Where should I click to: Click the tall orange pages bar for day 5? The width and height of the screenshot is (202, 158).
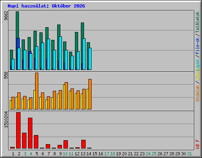tap(37, 91)
